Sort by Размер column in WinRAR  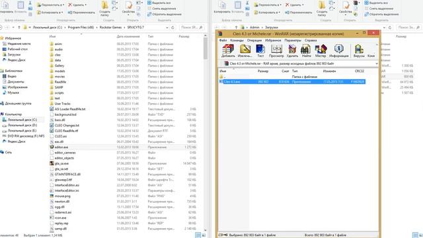263,71
